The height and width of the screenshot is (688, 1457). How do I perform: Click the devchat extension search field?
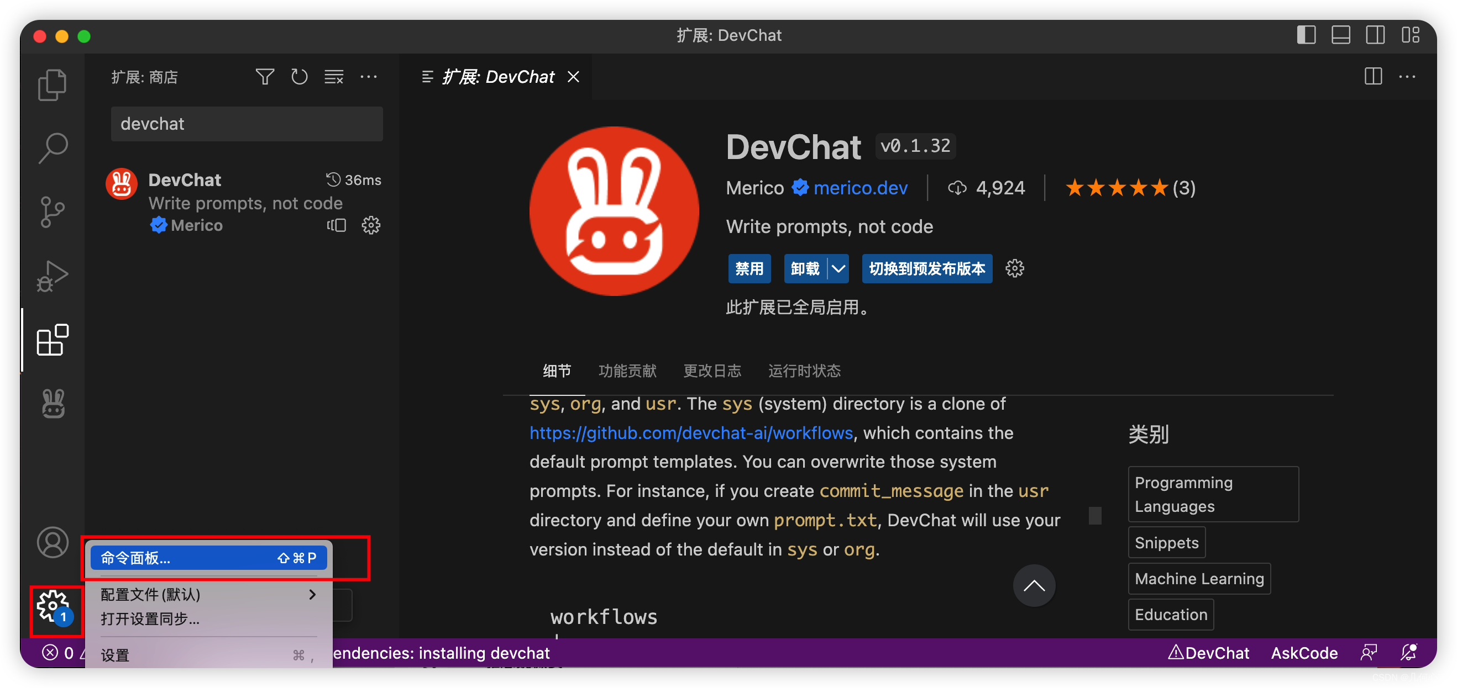click(x=247, y=124)
